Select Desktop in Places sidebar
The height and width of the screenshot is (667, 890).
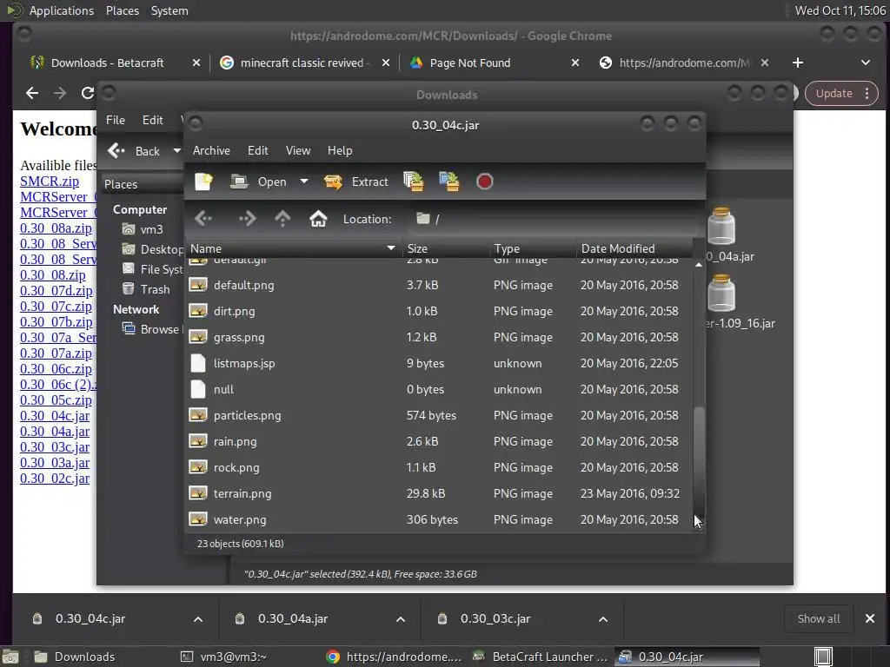pos(153,249)
